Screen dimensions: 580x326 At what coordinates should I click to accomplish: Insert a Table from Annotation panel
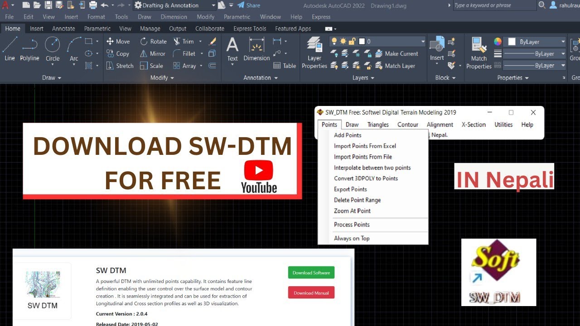285,66
